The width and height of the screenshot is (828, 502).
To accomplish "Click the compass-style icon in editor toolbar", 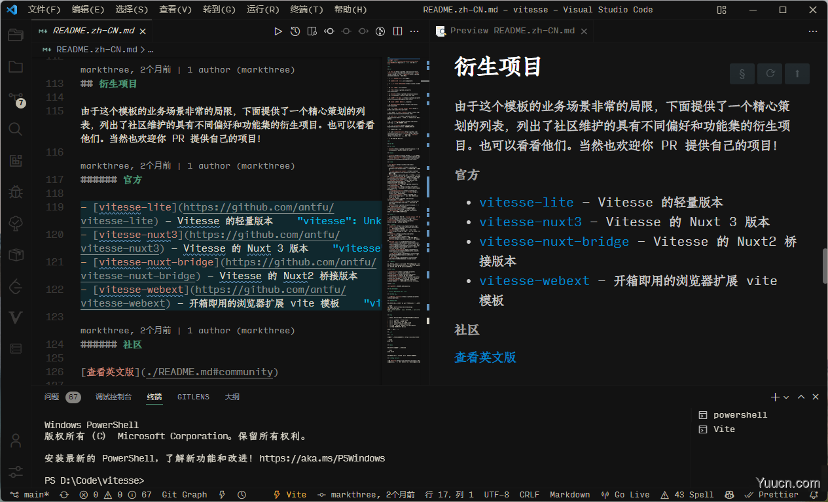I will click(x=380, y=31).
